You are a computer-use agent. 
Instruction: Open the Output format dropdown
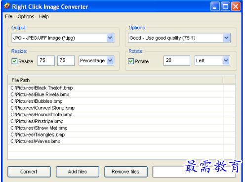(x=63, y=38)
